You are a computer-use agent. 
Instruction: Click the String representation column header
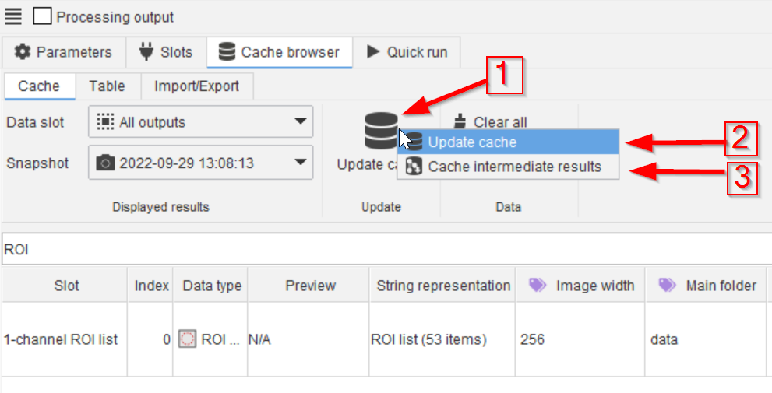point(442,286)
